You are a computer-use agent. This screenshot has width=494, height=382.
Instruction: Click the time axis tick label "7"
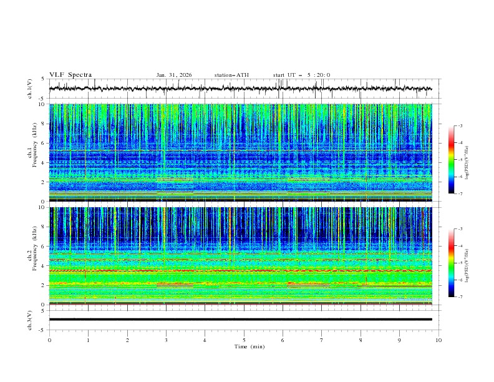tap(322, 340)
